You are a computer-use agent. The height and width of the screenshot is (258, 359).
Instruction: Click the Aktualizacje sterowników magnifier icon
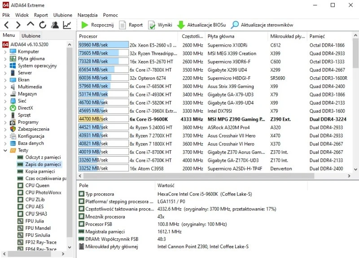click(235, 25)
